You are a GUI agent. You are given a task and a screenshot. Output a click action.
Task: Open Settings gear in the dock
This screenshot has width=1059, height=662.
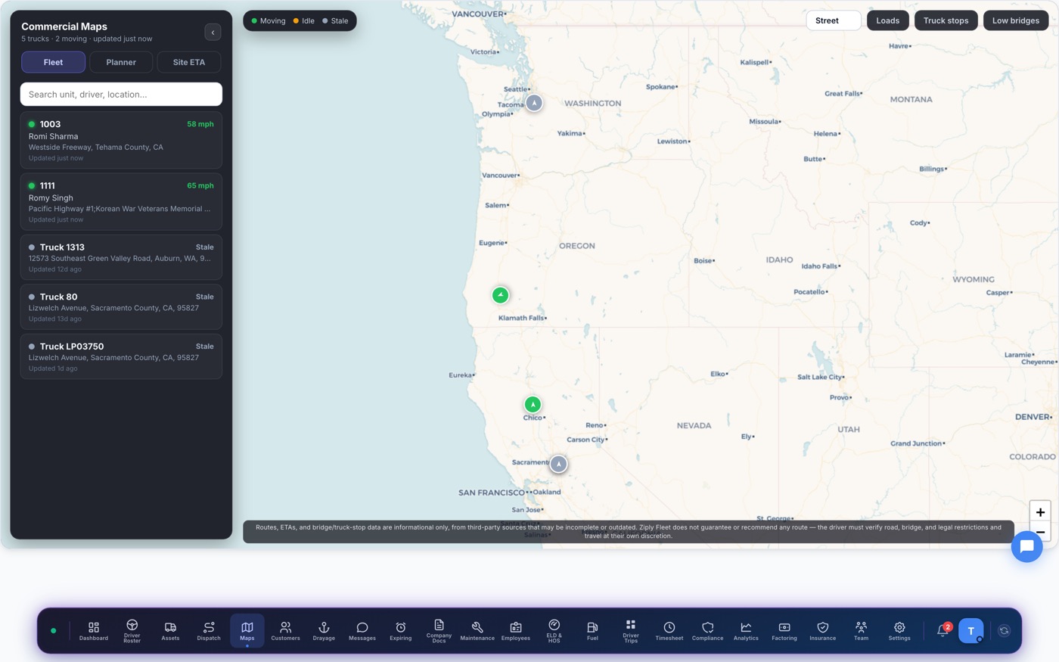pyautogui.click(x=899, y=631)
